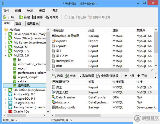The height and width of the screenshot is (124, 160).
Task: Click selected tasks horizontal scrollbar thumb
Action: (78, 116)
